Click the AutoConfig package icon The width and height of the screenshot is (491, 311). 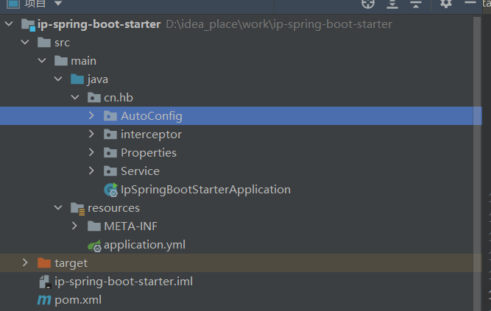(x=110, y=116)
